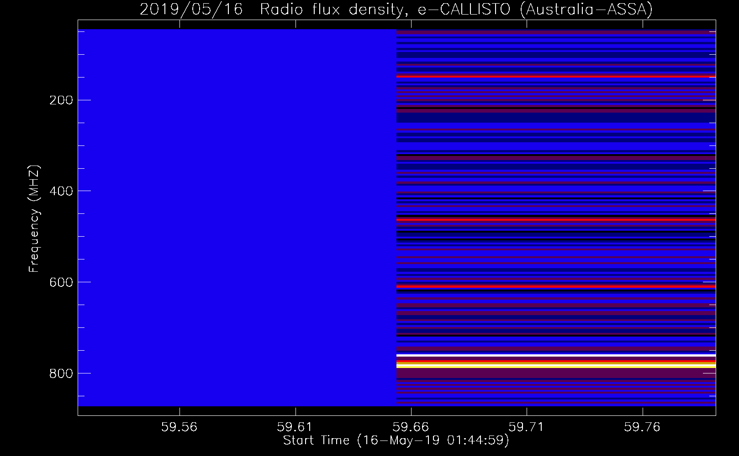Click the 'Frequency (MHZ)' axis label
The width and height of the screenshot is (739, 456).
coord(34,218)
